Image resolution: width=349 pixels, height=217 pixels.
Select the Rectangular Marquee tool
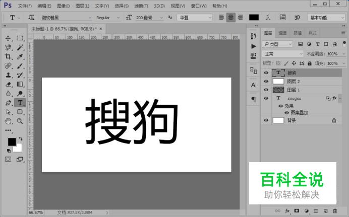point(20,38)
